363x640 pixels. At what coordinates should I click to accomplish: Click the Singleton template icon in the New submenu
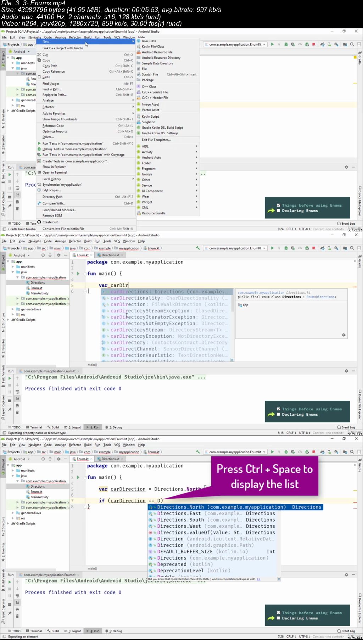point(139,122)
